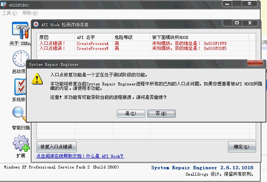Click the address 0x010F1FFD cell

tap(215, 43)
